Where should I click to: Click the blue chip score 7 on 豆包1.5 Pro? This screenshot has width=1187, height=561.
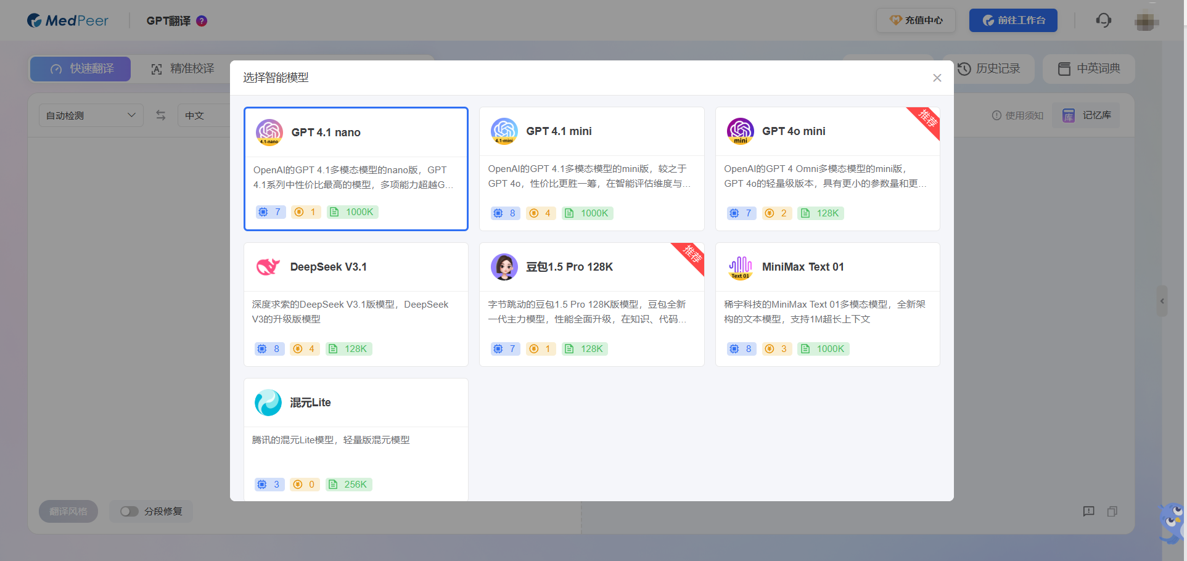[506, 349]
